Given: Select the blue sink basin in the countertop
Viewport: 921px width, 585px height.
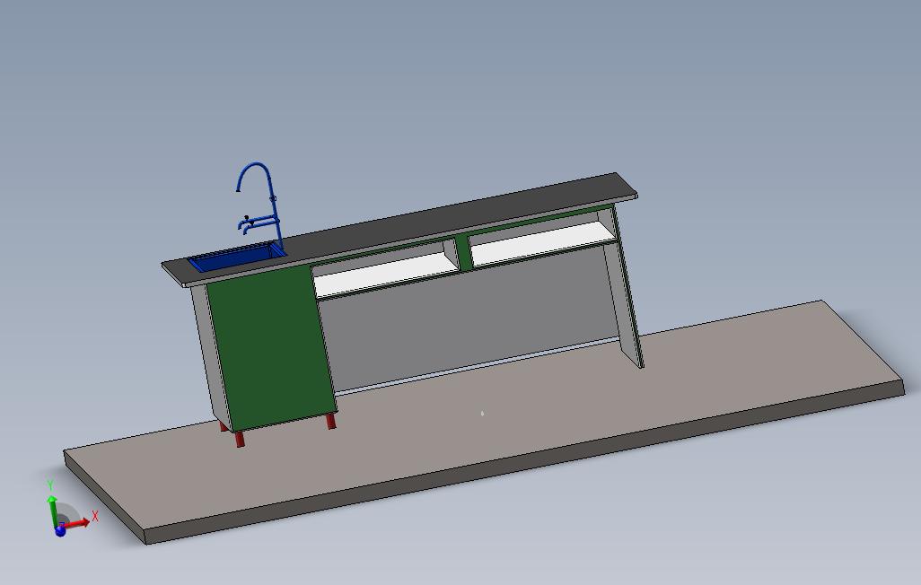Looking at the screenshot, I should click(x=236, y=257).
